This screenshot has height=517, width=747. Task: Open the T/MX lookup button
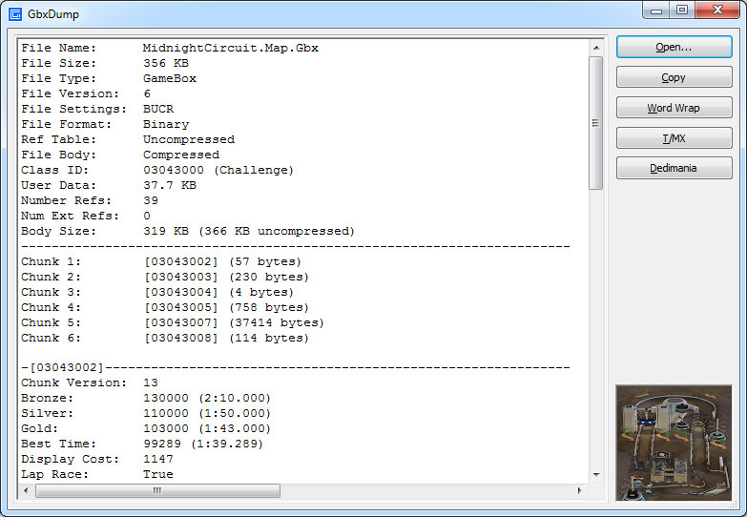tap(674, 138)
